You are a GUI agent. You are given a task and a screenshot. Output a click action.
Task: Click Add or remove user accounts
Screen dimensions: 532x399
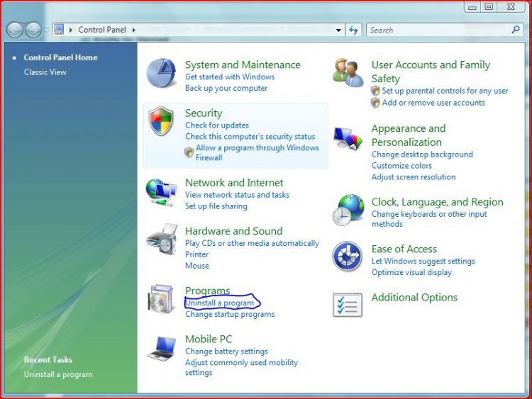pos(433,103)
